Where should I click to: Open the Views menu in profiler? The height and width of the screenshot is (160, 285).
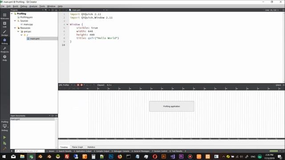[278, 85]
